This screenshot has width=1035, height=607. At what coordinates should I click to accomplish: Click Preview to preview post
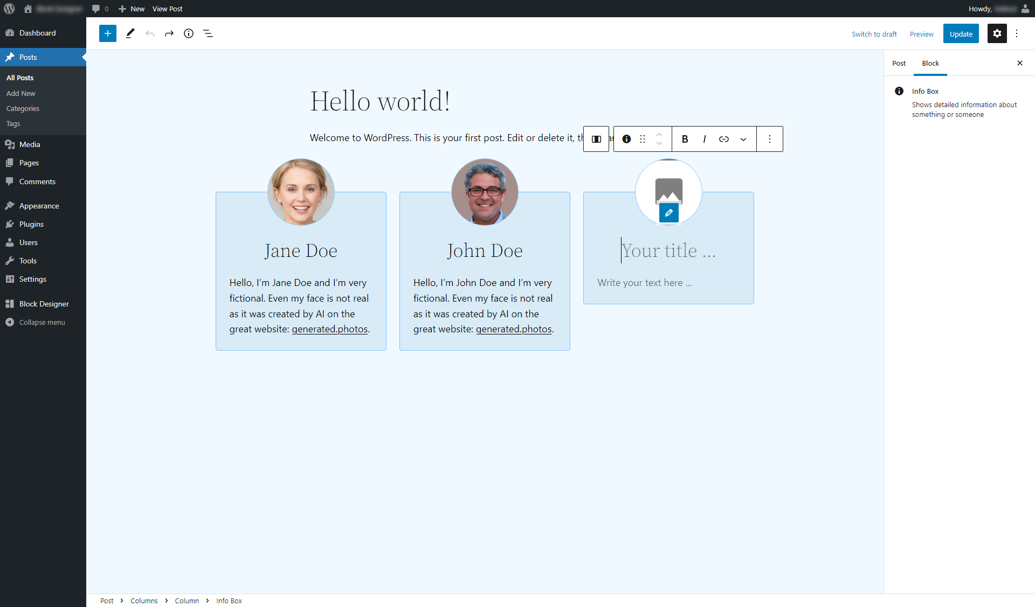pos(921,33)
